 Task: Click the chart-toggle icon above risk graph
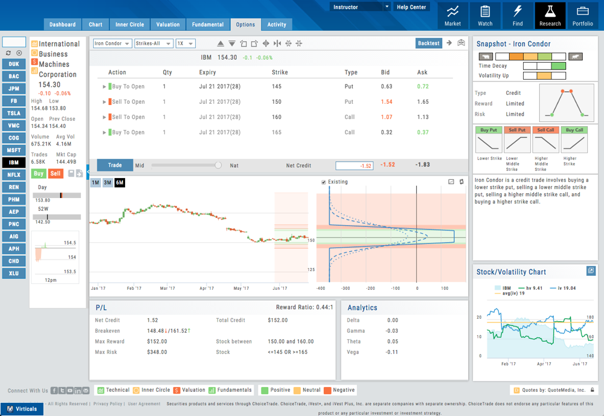451,181
